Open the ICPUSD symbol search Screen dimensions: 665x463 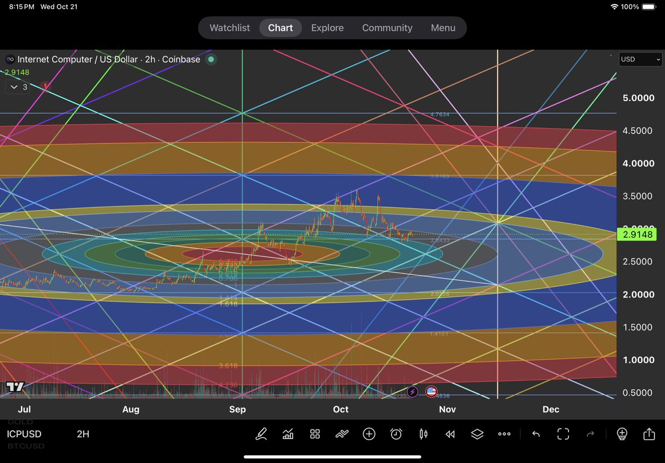(x=24, y=434)
